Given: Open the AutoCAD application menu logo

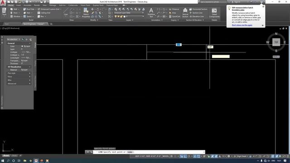Looking at the screenshot, I should [x=3, y=2].
